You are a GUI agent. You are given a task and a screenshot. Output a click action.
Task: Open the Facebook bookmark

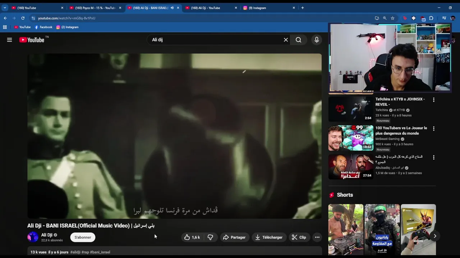[43, 27]
